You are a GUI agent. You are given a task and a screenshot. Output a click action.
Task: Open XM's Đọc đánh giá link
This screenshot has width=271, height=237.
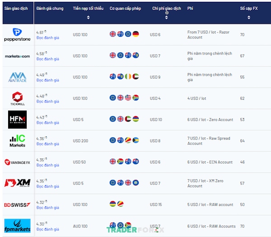click(x=48, y=186)
